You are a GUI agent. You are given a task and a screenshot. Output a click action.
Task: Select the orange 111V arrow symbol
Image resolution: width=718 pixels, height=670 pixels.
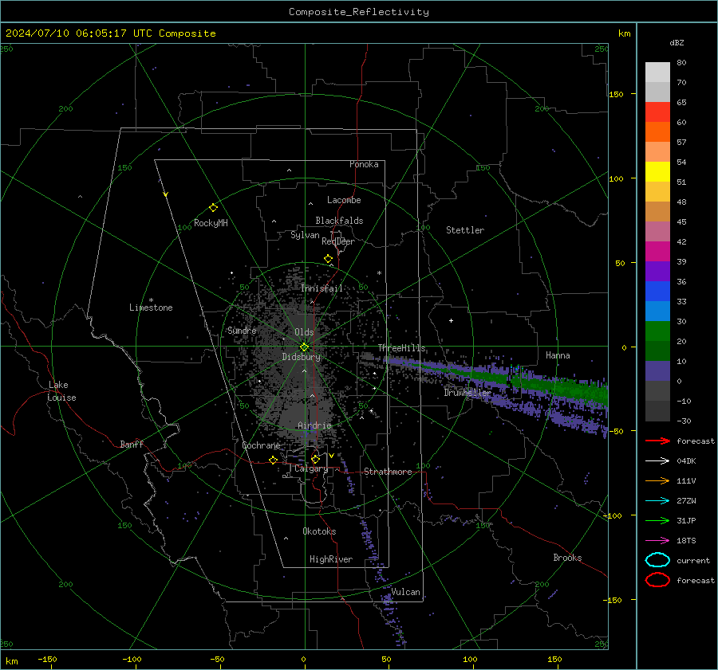657,480
